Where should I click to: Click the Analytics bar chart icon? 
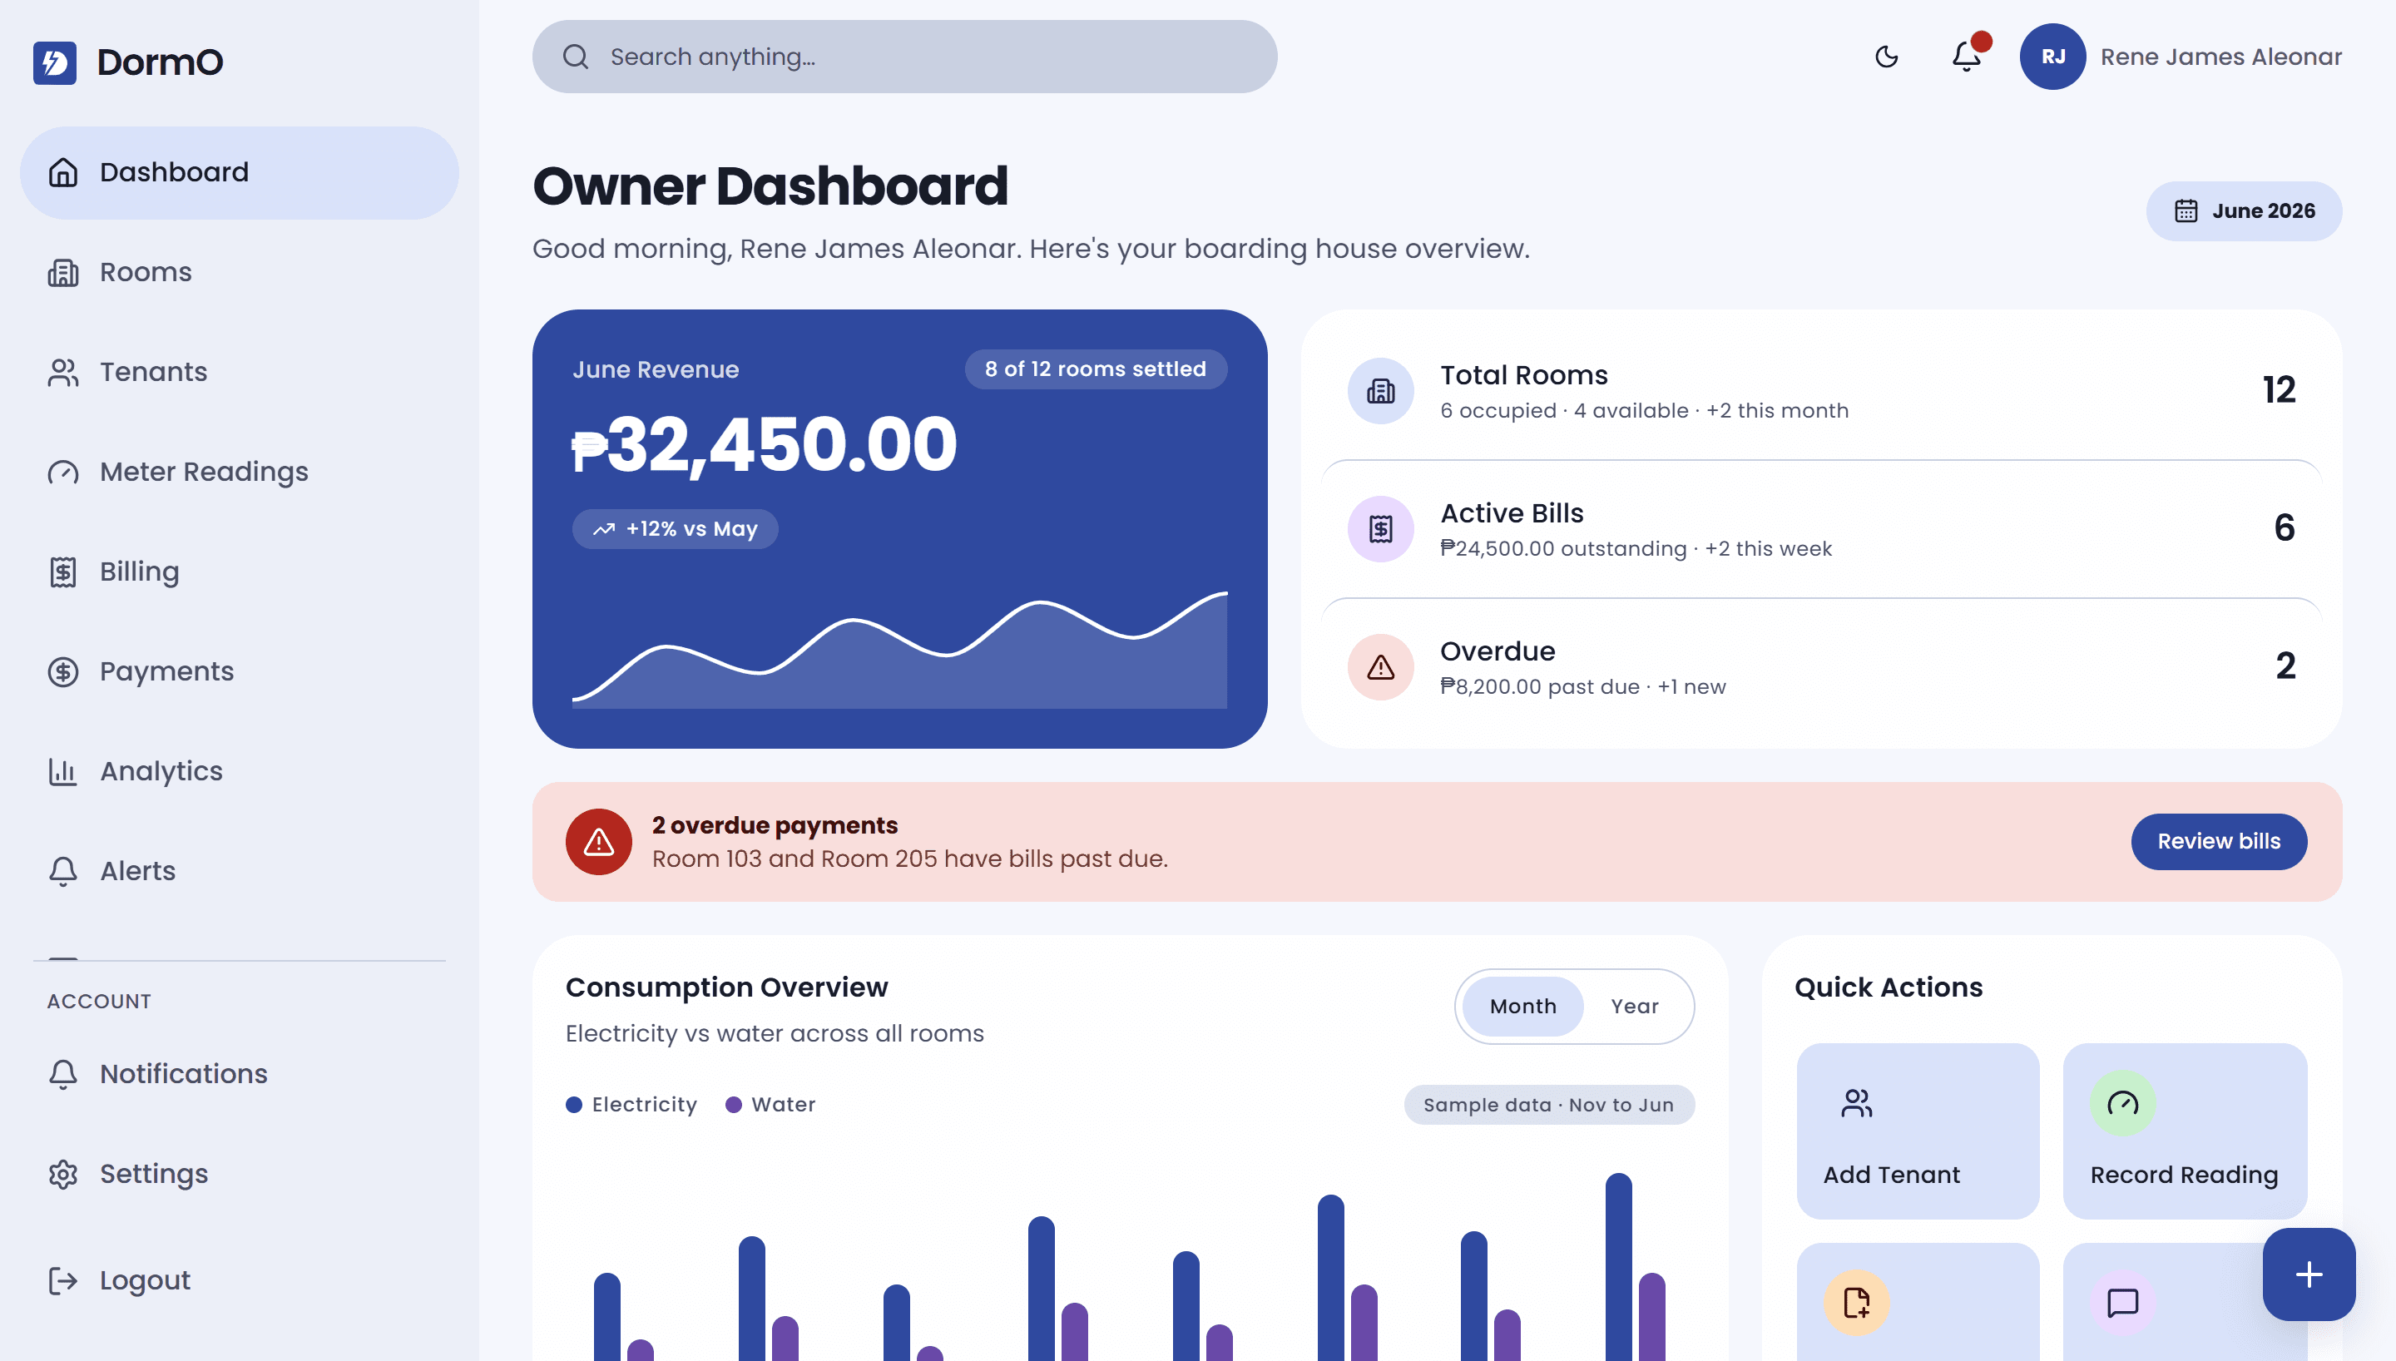tap(62, 771)
